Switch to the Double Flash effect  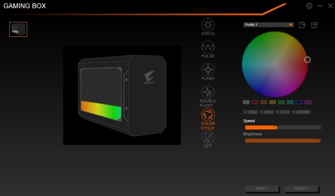208,92
